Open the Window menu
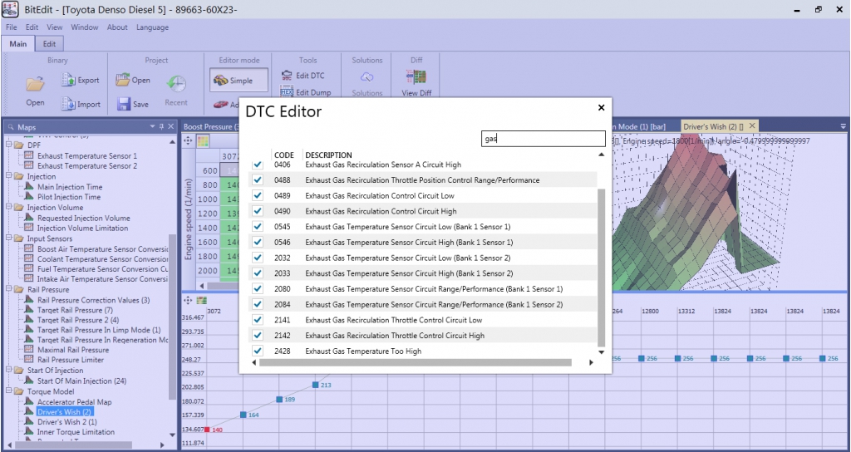851x452 pixels. [x=85, y=27]
